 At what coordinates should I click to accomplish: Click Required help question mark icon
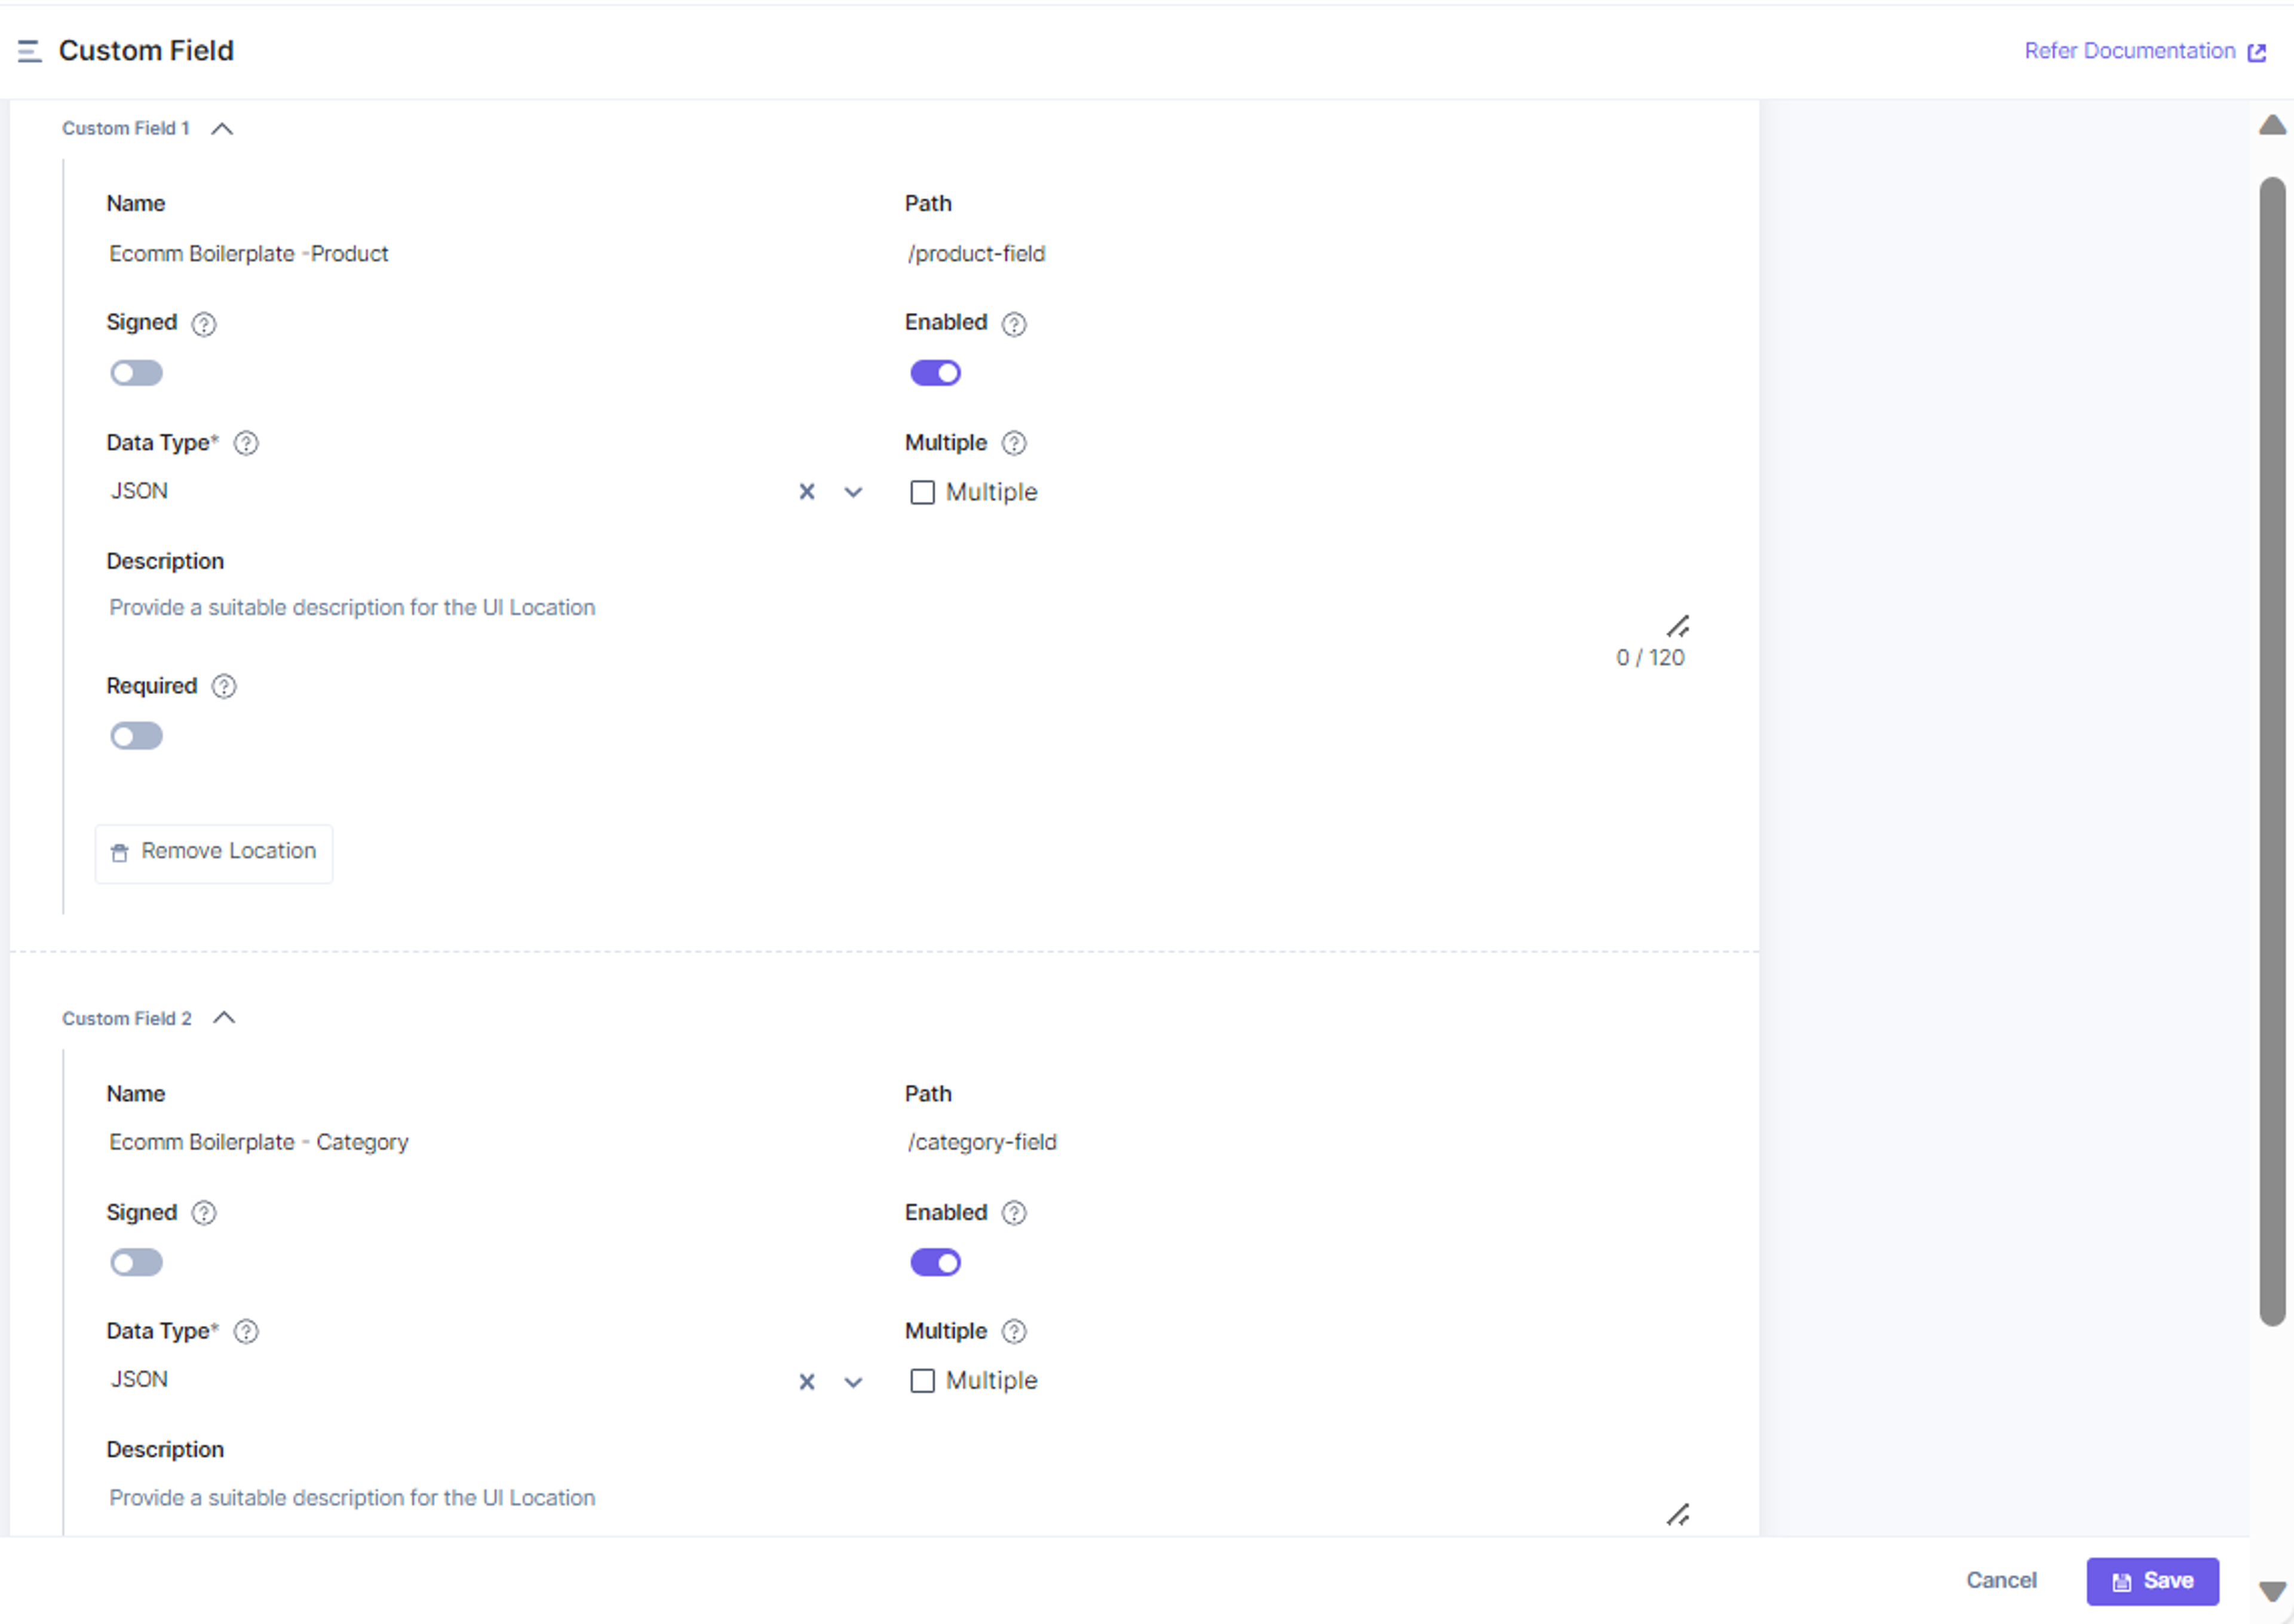coord(224,686)
